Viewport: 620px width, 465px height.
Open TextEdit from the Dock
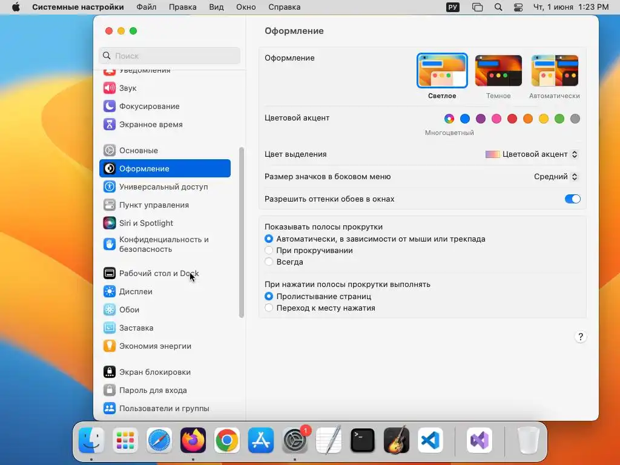pyautogui.click(x=329, y=440)
